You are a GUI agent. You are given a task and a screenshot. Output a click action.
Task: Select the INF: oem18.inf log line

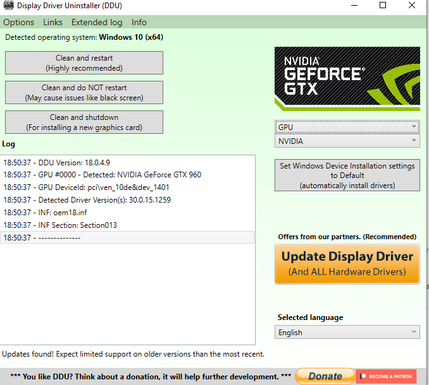[x=127, y=212]
